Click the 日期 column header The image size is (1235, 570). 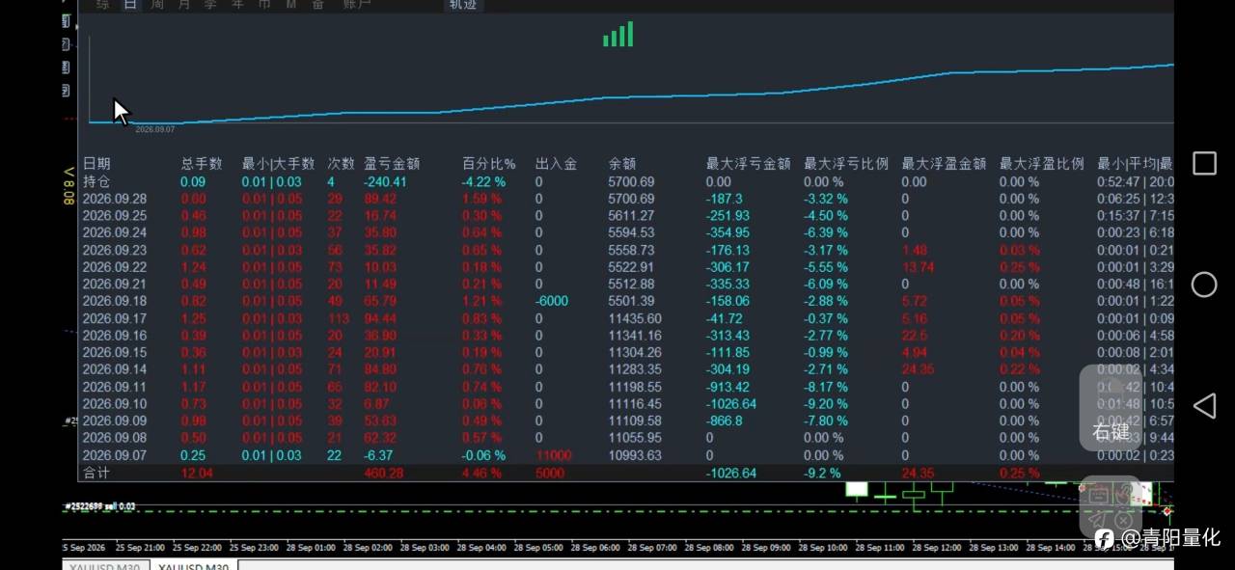pos(96,164)
